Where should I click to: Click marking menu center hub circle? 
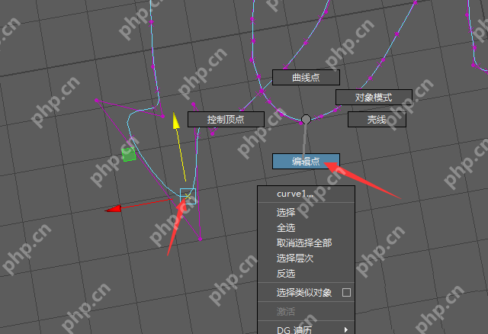point(306,119)
